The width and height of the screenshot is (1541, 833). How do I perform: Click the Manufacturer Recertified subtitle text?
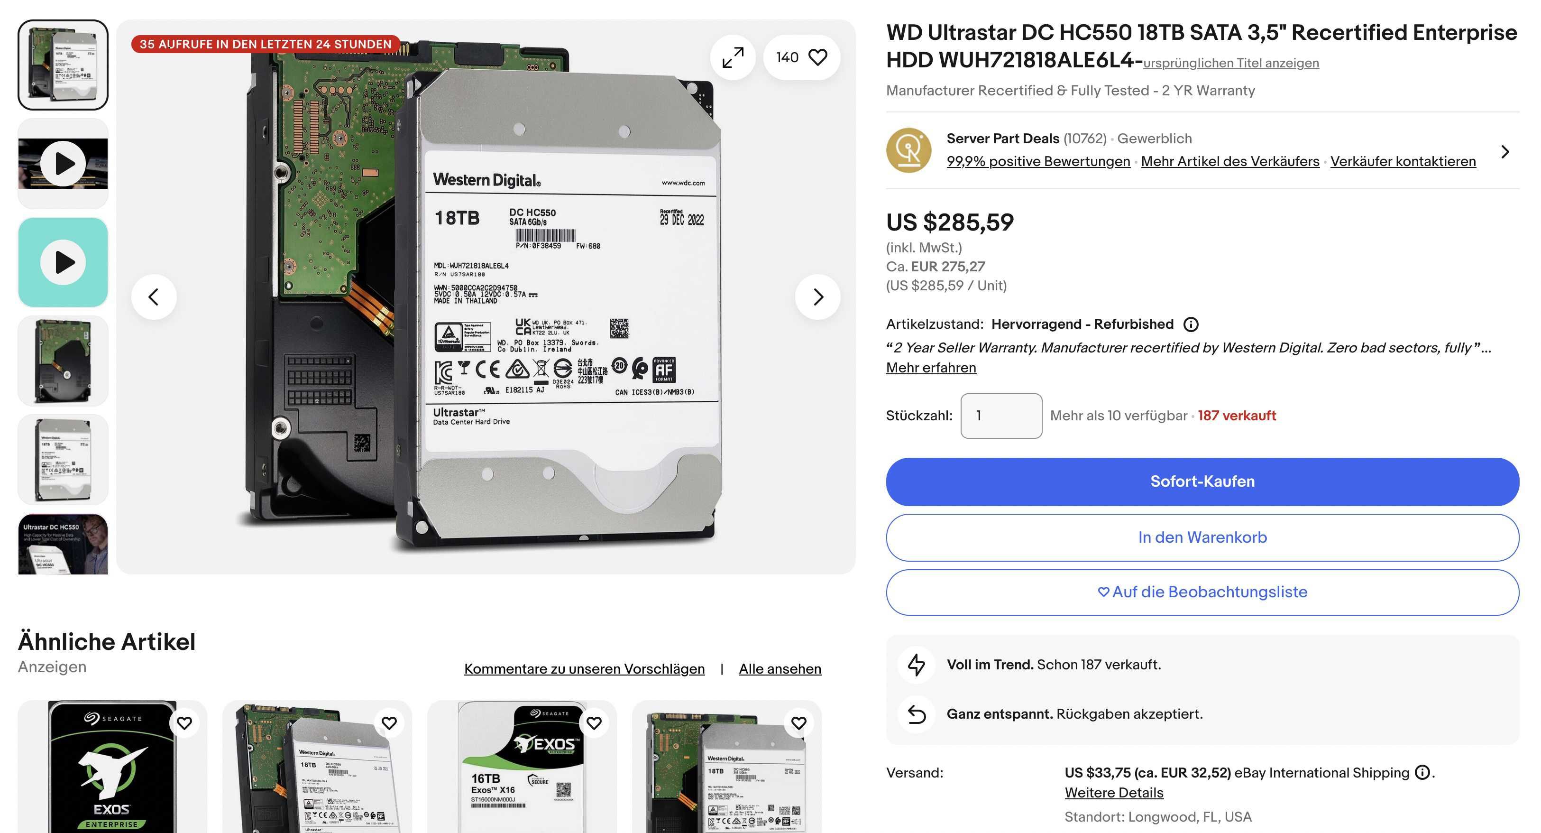pos(1070,90)
